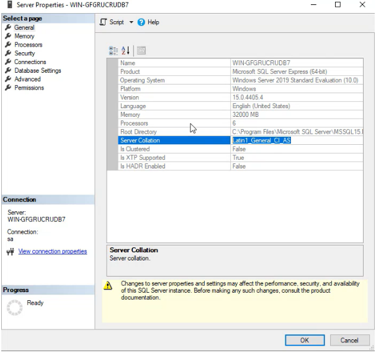Open the Advanced page
The image size is (376, 353).
(x=27, y=80)
